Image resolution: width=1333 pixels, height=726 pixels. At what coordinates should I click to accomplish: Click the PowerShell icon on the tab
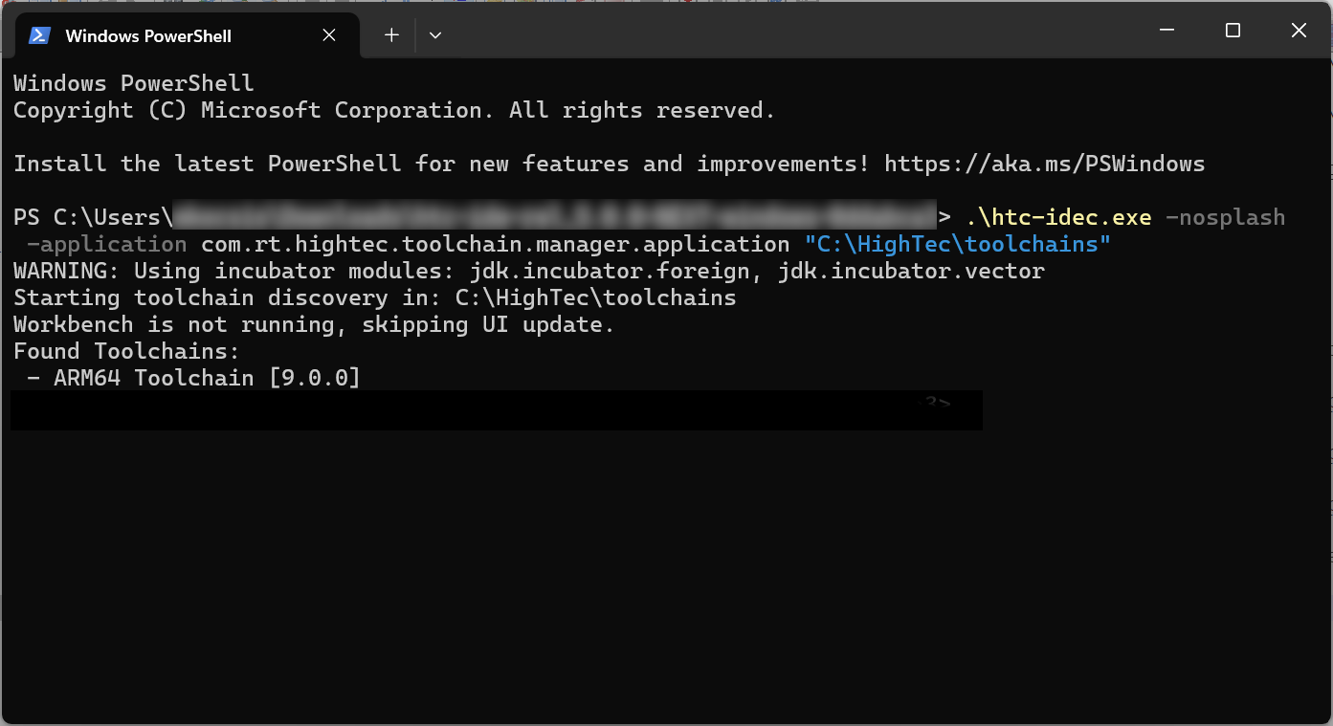coord(38,34)
